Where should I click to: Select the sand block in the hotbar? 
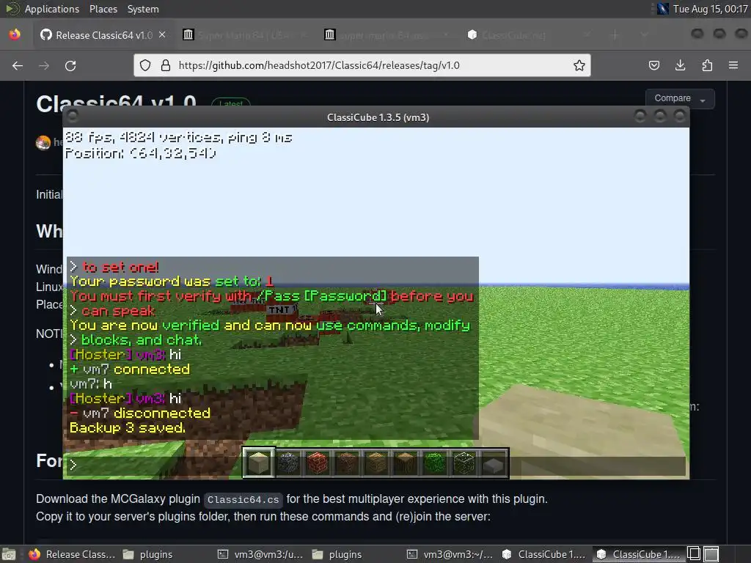259,463
